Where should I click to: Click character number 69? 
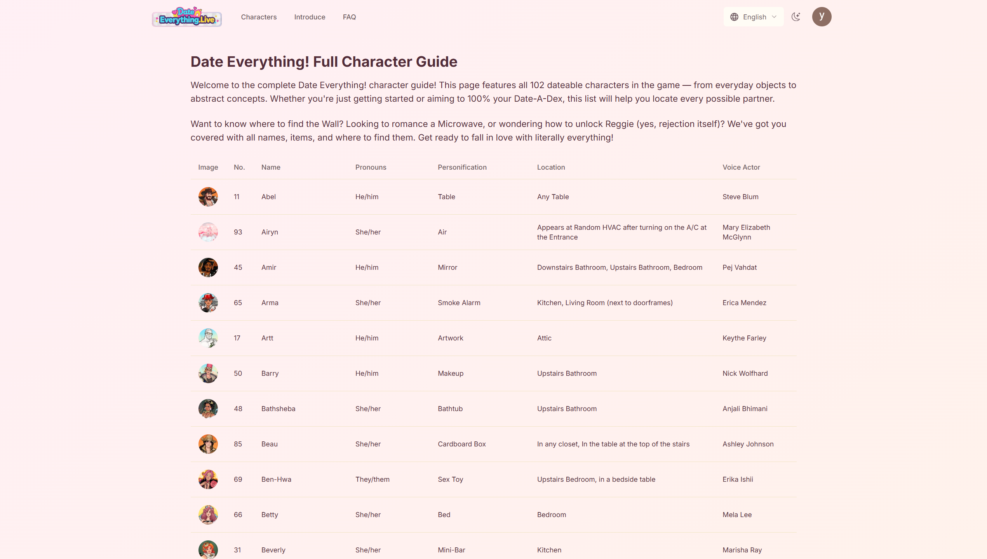pyautogui.click(x=238, y=479)
